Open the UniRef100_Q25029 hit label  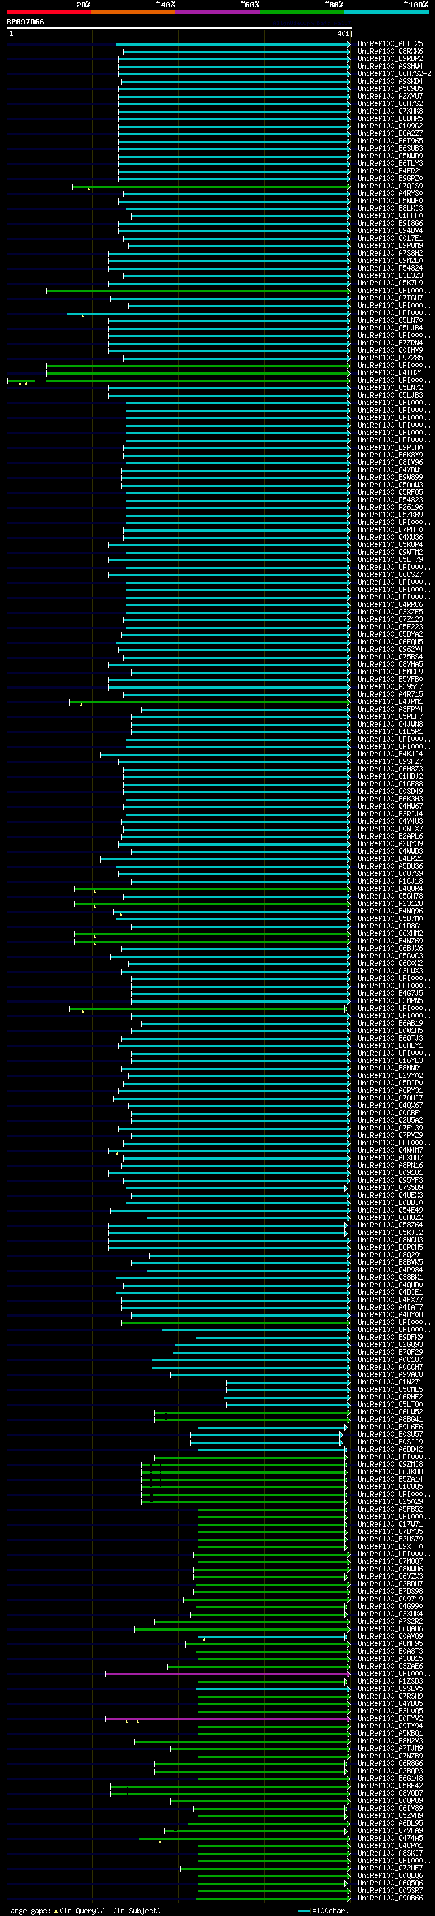390,1501
